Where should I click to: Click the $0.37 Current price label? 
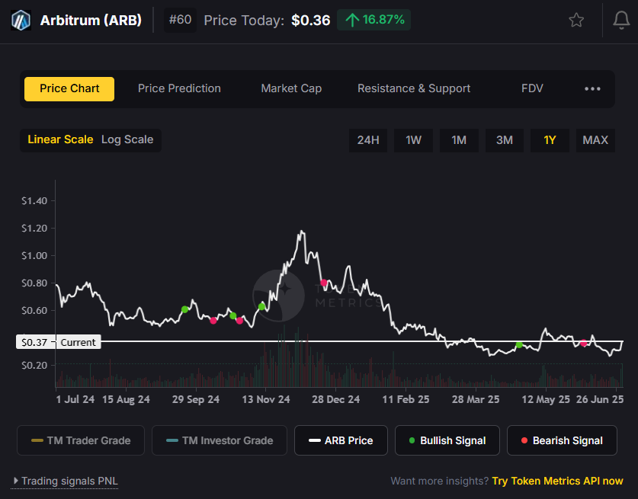point(58,342)
